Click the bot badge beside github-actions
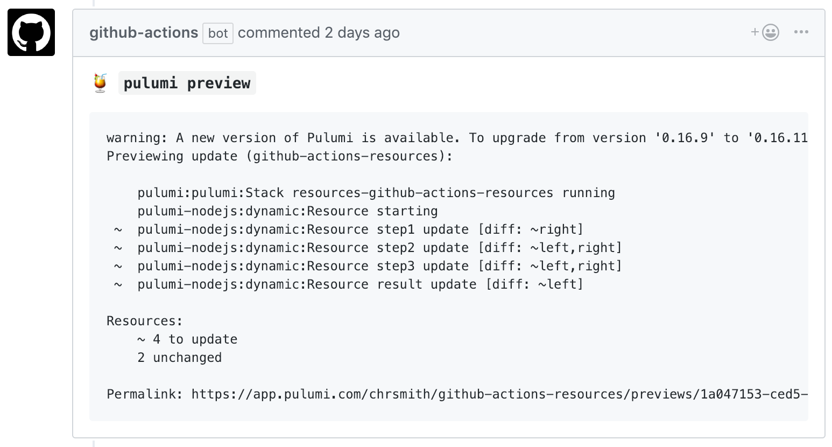This screenshot has width=832, height=447. coord(217,33)
